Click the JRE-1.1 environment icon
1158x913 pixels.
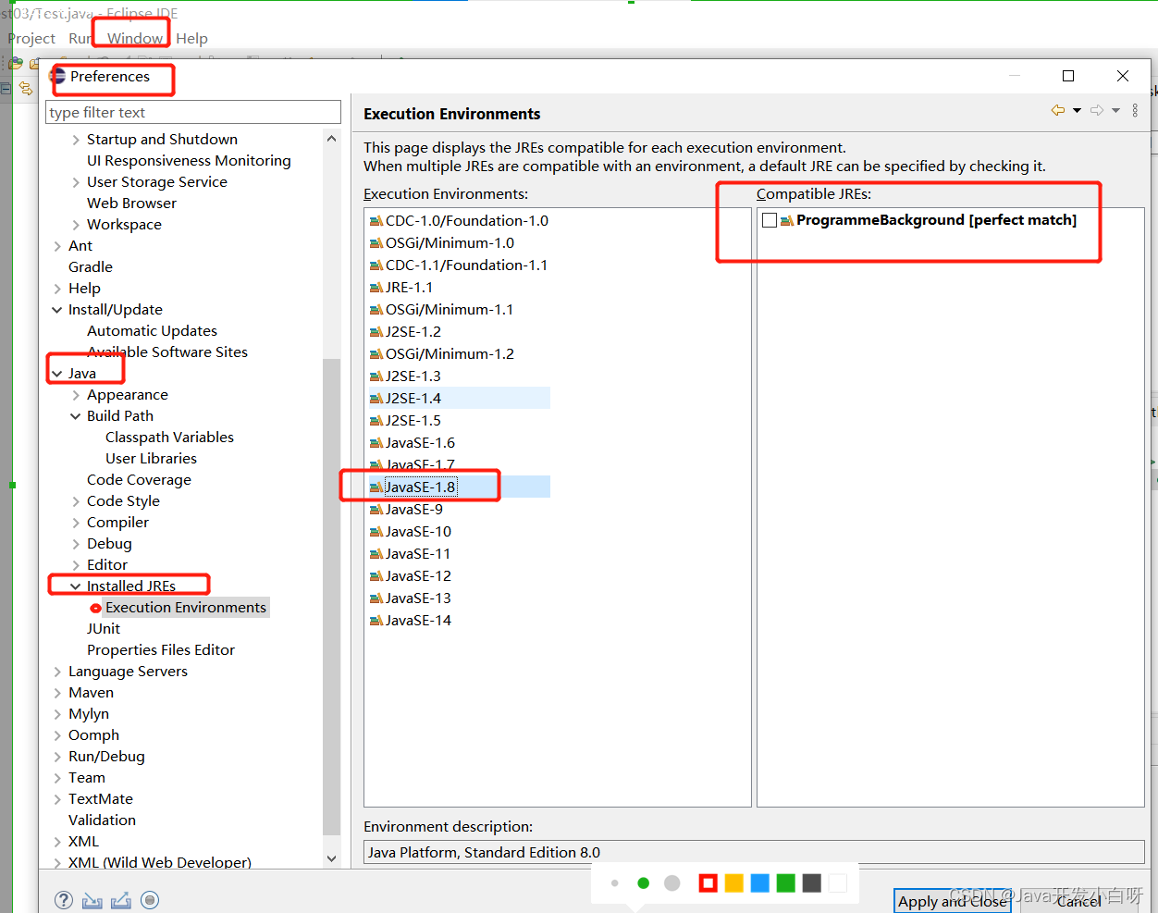pyautogui.click(x=376, y=288)
